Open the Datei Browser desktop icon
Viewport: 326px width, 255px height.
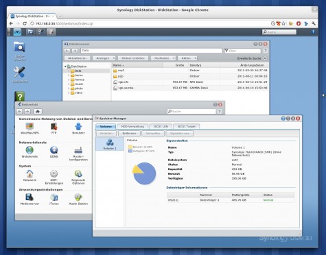click(20, 51)
